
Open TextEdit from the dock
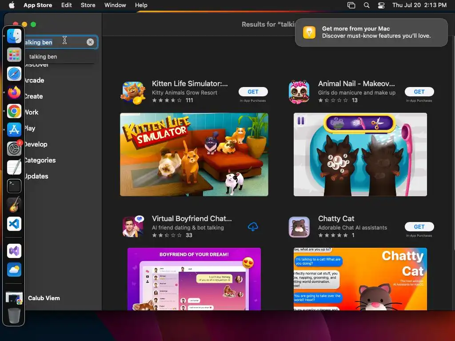point(14,167)
